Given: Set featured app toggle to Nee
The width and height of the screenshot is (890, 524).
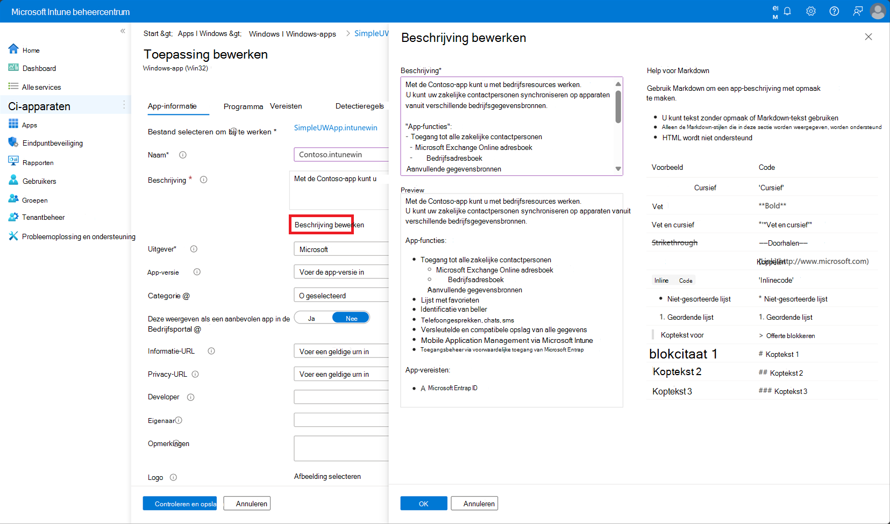Looking at the screenshot, I should point(351,318).
